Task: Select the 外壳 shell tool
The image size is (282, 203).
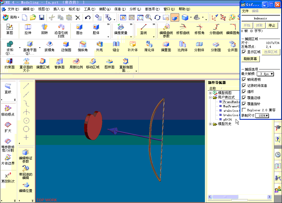Action: click(100, 46)
